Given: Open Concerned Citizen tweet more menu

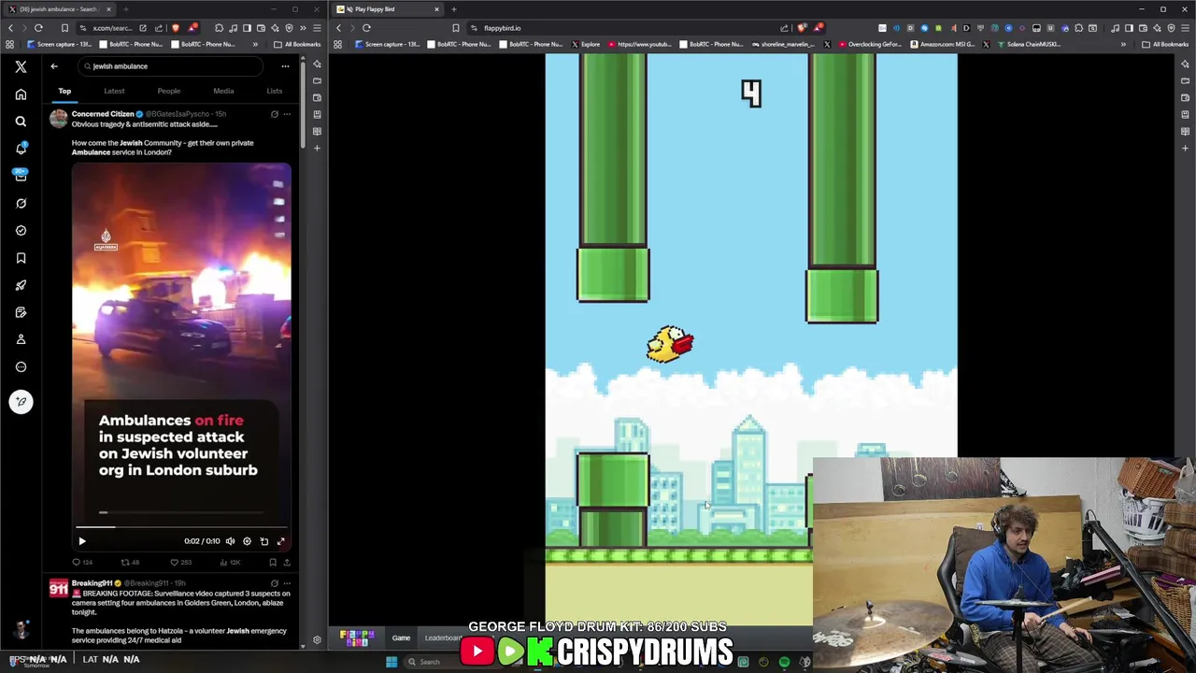Looking at the screenshot, I should 287,114.
